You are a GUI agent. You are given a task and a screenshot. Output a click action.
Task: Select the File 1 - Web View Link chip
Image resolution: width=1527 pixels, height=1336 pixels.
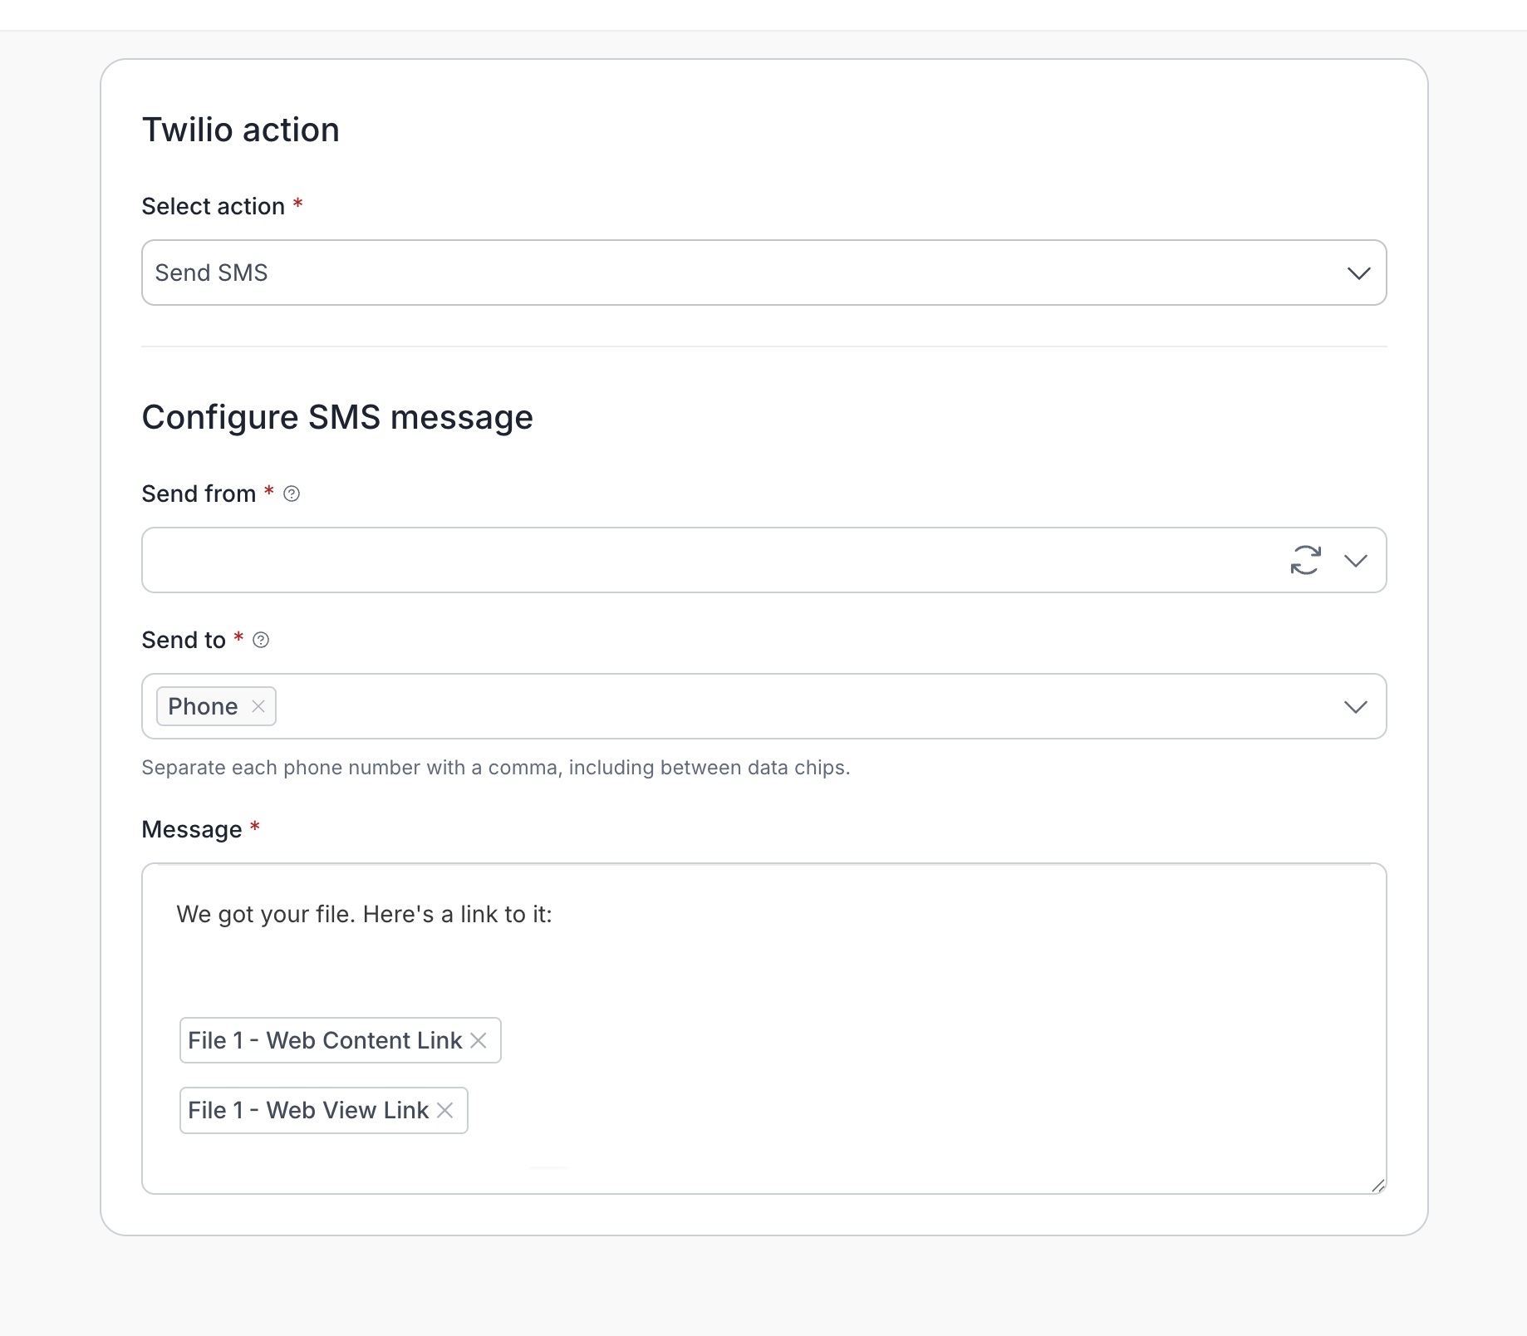308,1110
